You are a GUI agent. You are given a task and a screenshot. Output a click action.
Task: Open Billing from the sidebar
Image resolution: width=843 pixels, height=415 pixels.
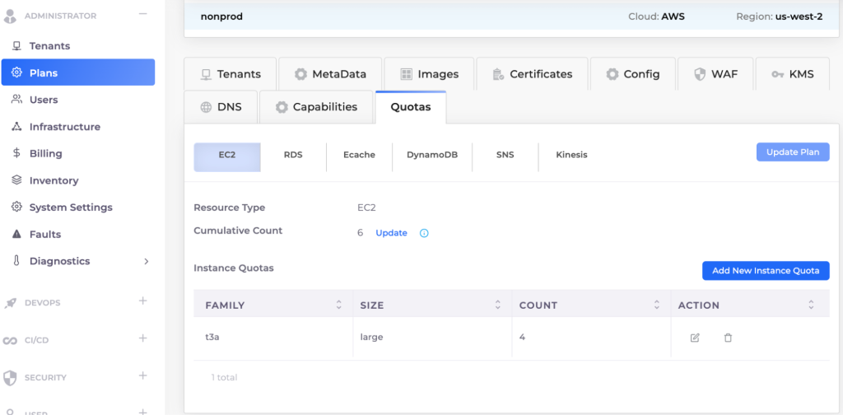click(x=45, y=153)
